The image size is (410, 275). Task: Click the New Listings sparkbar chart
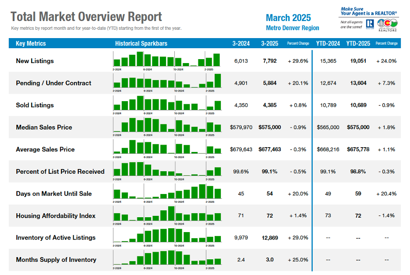pyautogui.click(x=167, y=59)
